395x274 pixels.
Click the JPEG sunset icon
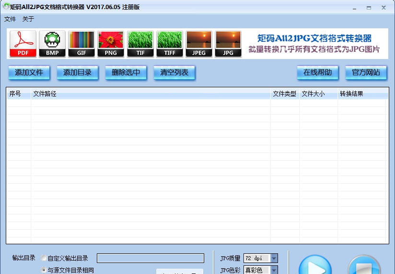pyautogui.click(x=199, y=44)
